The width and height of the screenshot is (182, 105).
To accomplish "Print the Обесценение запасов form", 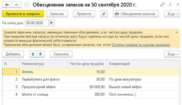I will click(136, 14).
